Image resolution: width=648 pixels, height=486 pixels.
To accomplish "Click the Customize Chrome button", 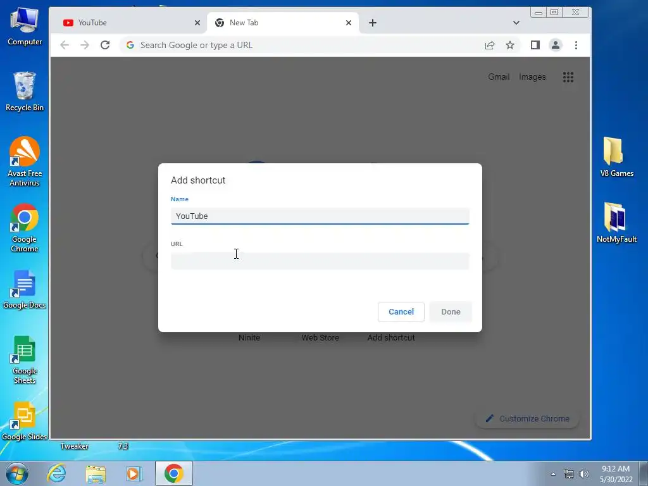I will tap(527, 419).
